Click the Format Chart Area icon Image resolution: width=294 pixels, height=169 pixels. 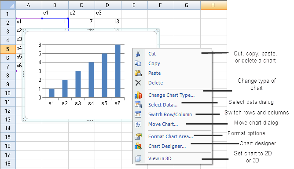click(138, 136)
